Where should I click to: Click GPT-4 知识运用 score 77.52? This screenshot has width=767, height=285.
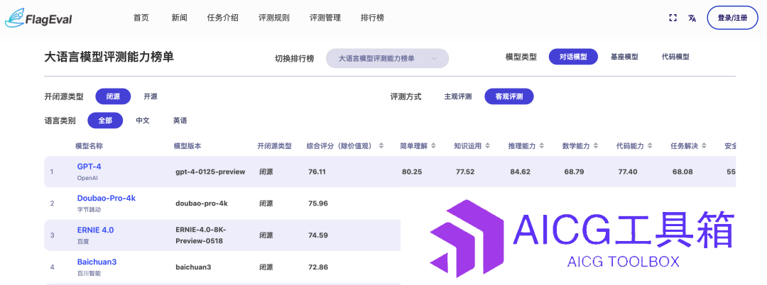click(465, 172)
